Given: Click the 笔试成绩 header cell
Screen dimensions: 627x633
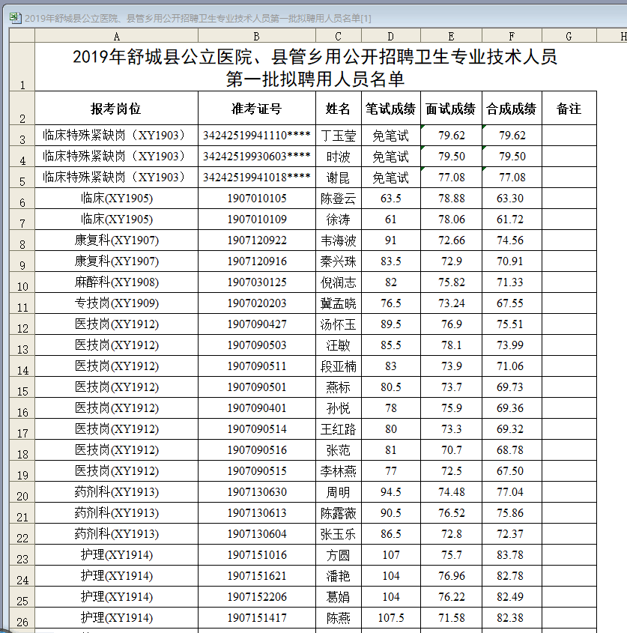Looking at the screenshot, I should [x=391, y=108].
